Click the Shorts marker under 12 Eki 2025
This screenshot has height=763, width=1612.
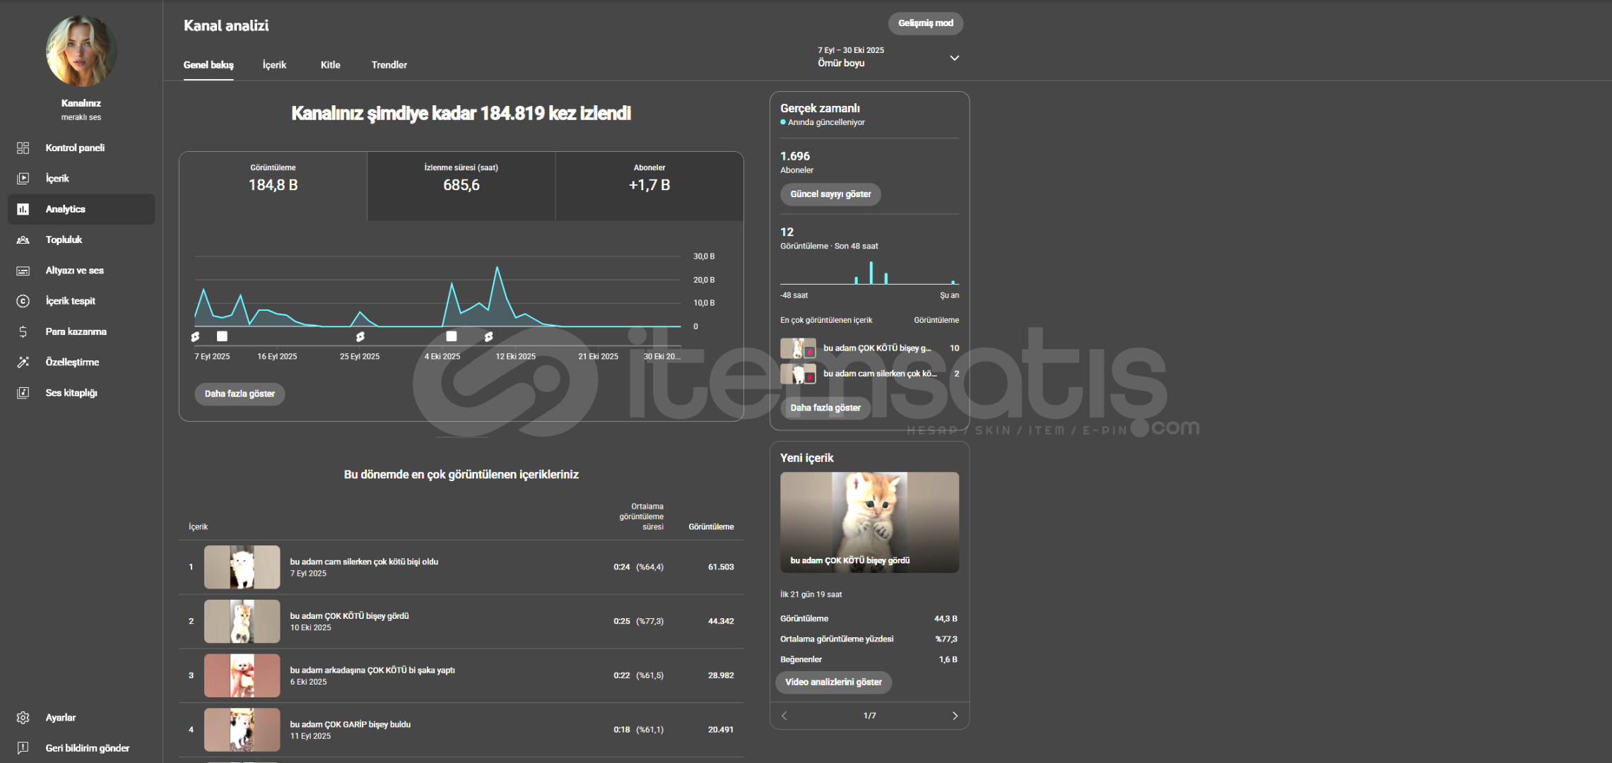(488, 337)
